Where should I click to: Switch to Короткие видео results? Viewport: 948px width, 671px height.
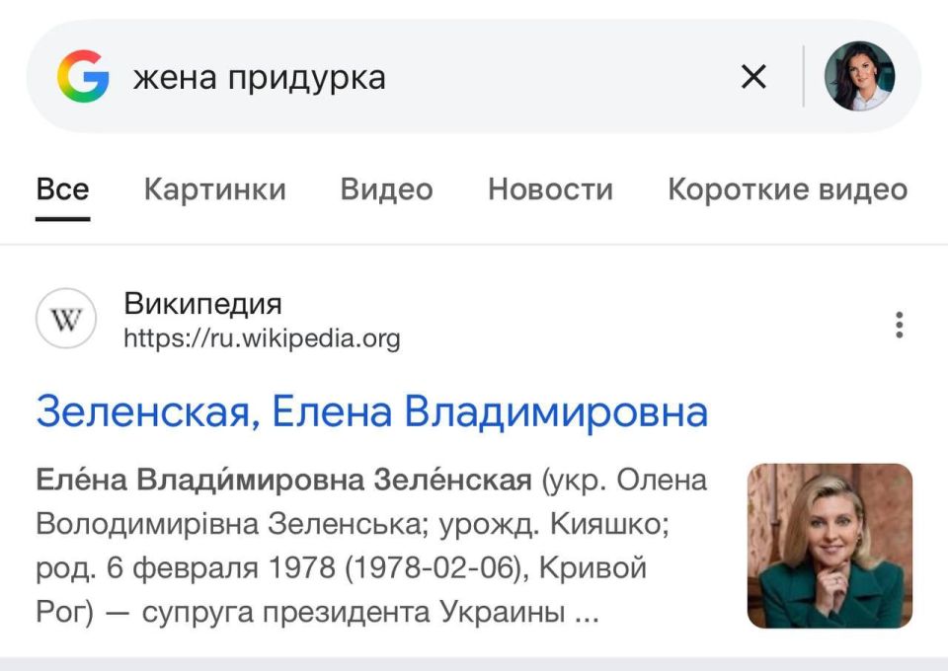coord(787,189)
